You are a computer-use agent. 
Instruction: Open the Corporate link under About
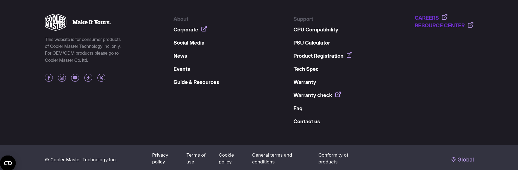[x=186, y=30]
